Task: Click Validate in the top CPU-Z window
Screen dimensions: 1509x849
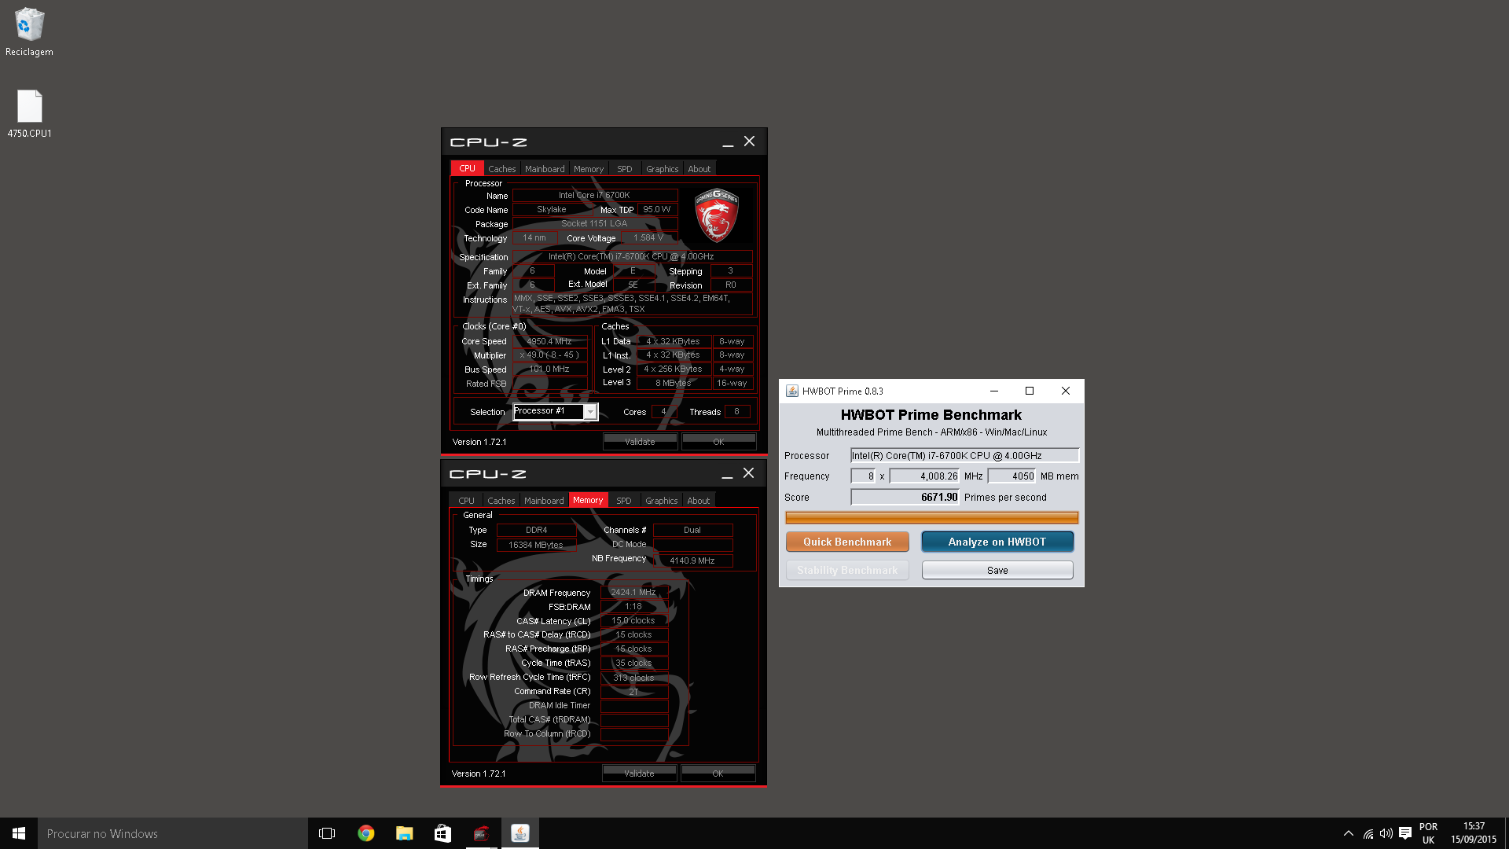Action: pyautogui.click(x=640, y=442)
